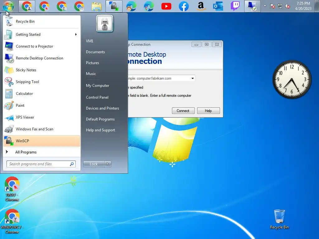The width and height of the screenshot is (319, 239).
Task: Expand All Programs list
Action: pyautogui.click(x=42, y=152)
